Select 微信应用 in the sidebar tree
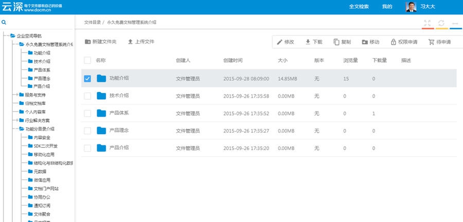 42,180
